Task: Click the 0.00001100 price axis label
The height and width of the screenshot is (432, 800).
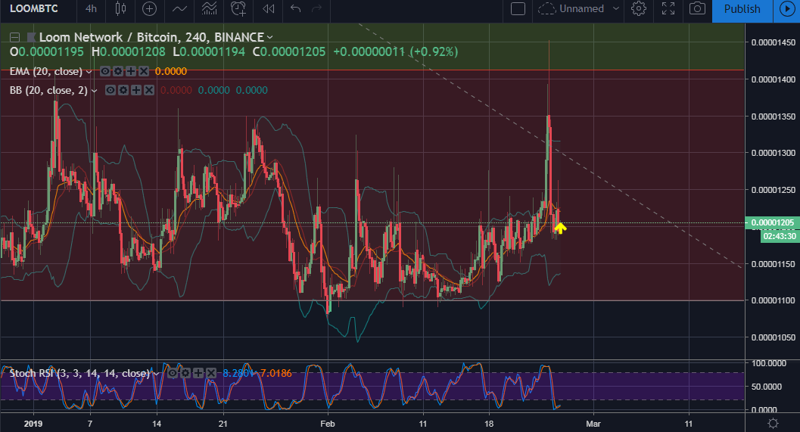Action: pyautogui.click(x=773, y=300)
